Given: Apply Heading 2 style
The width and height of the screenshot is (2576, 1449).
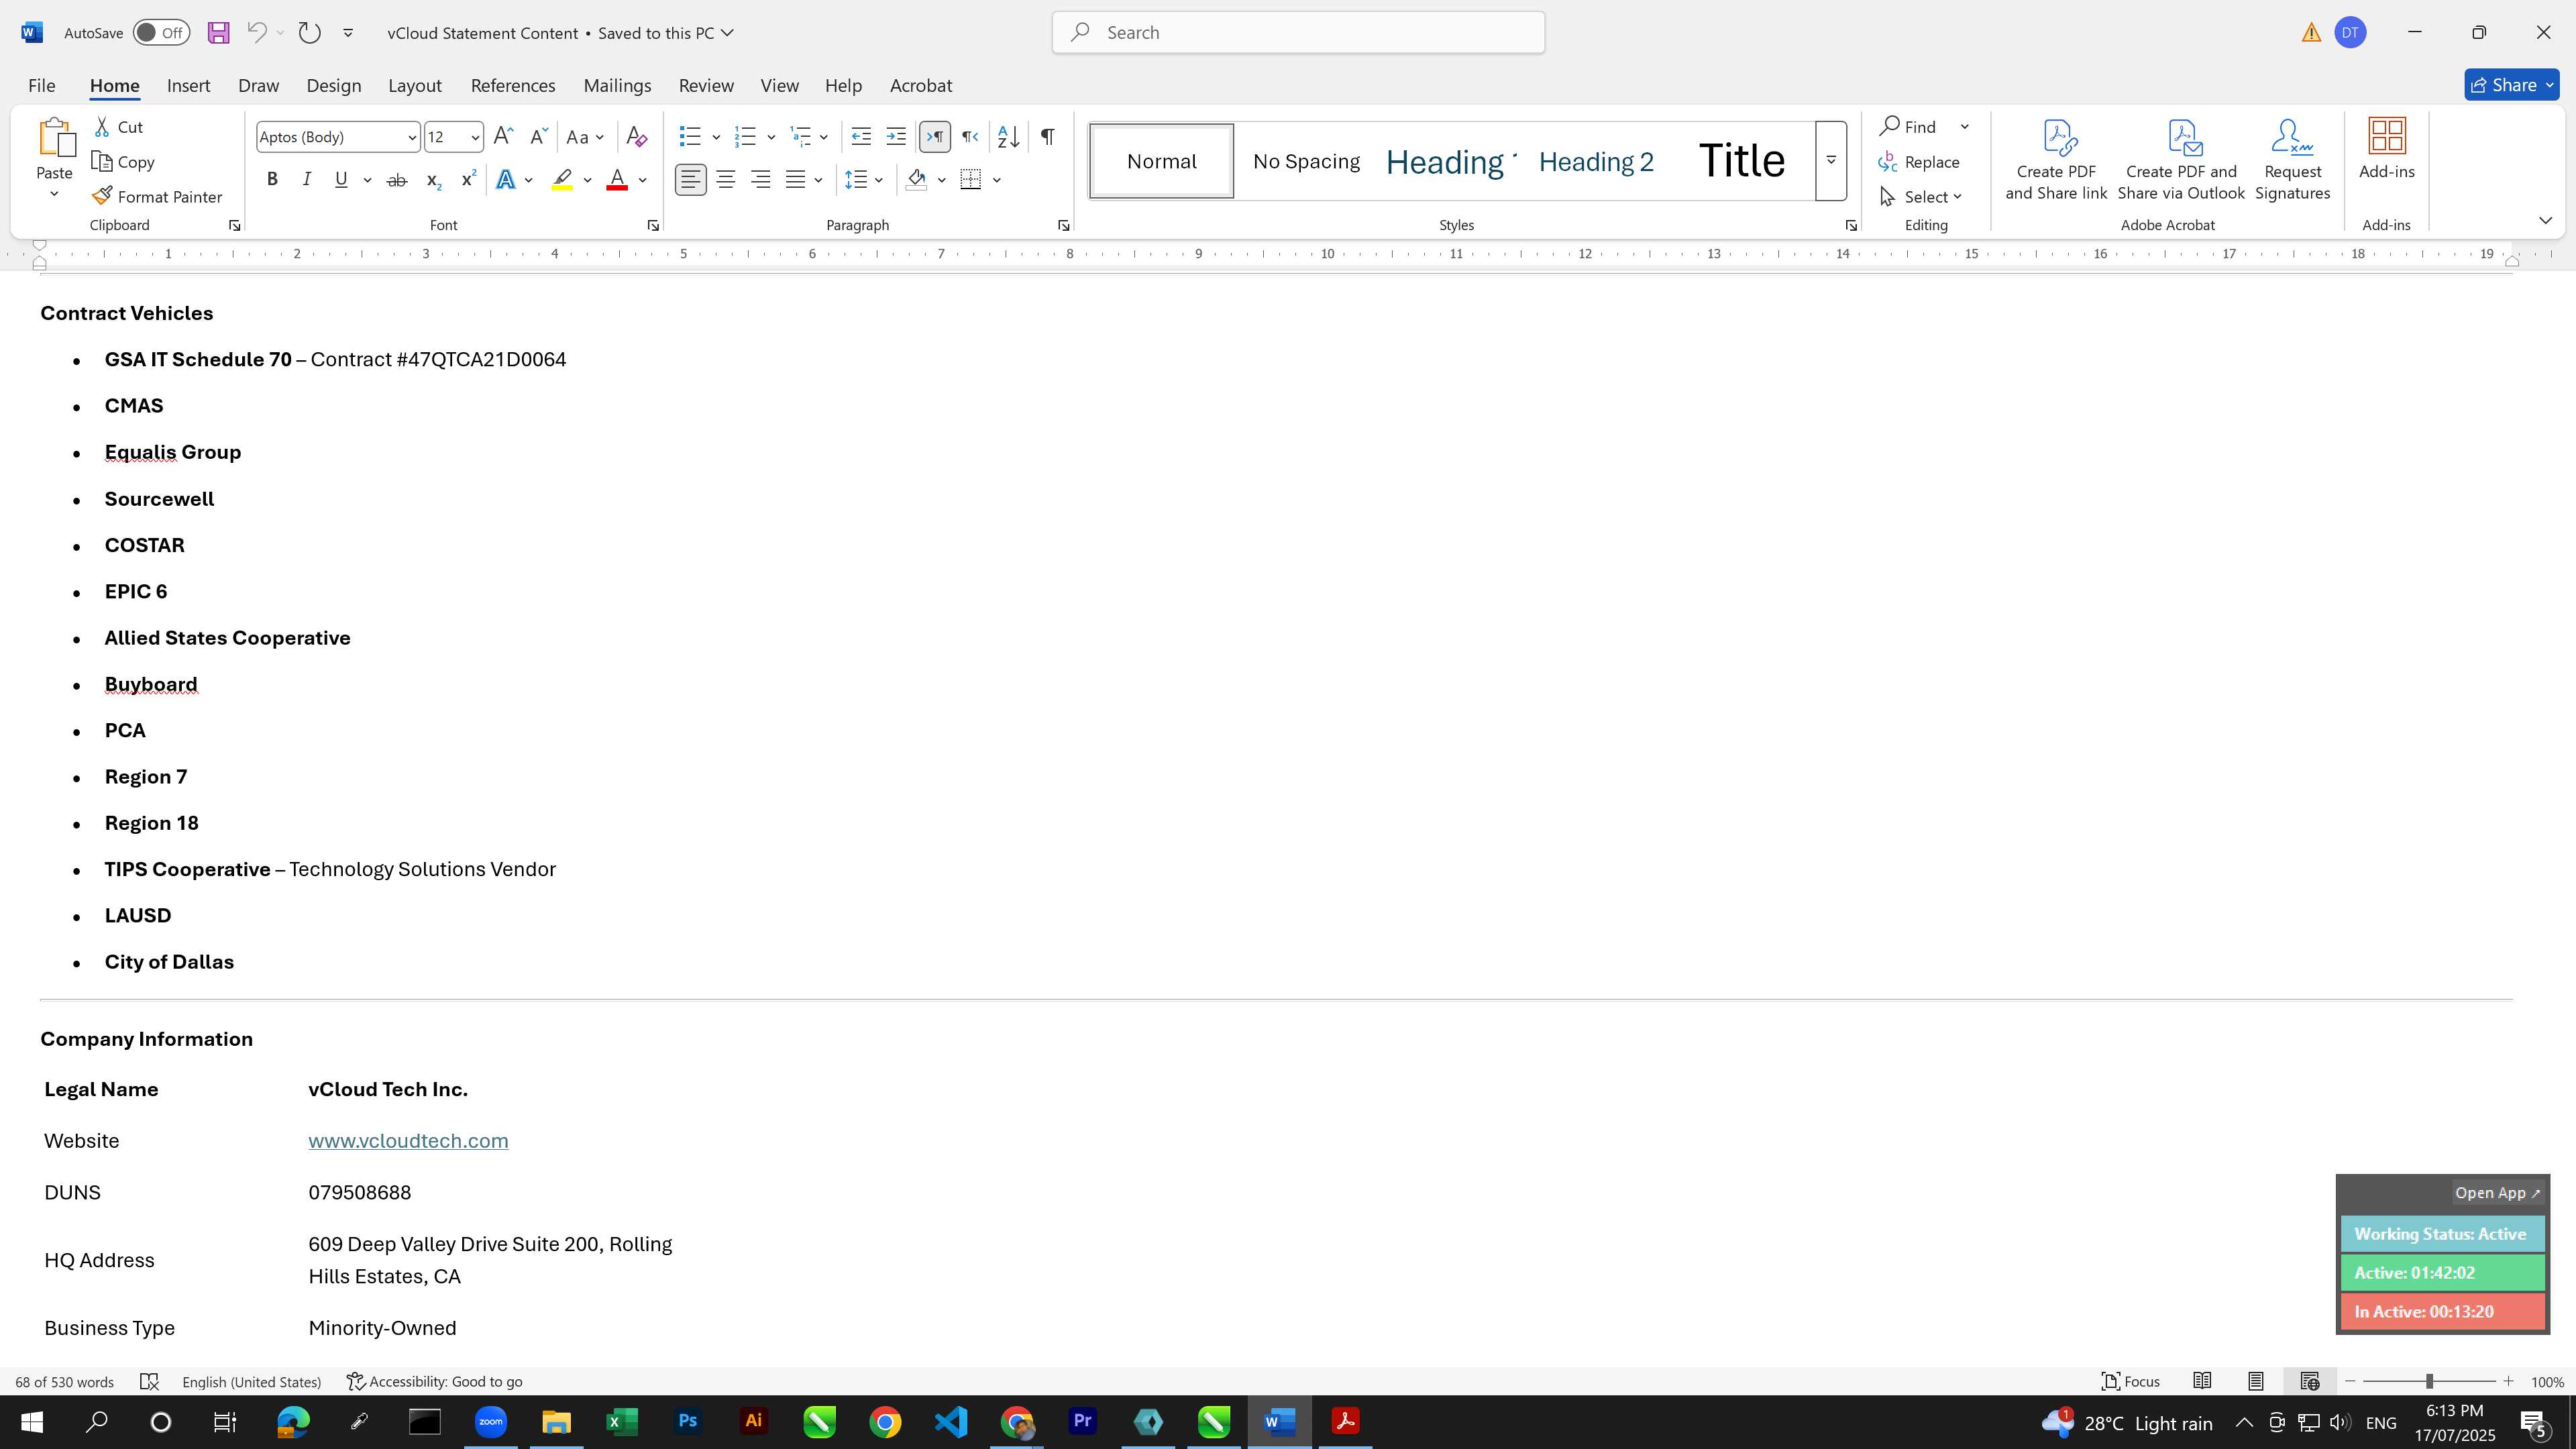Looking at the screenshot, I should (1596, 162).
